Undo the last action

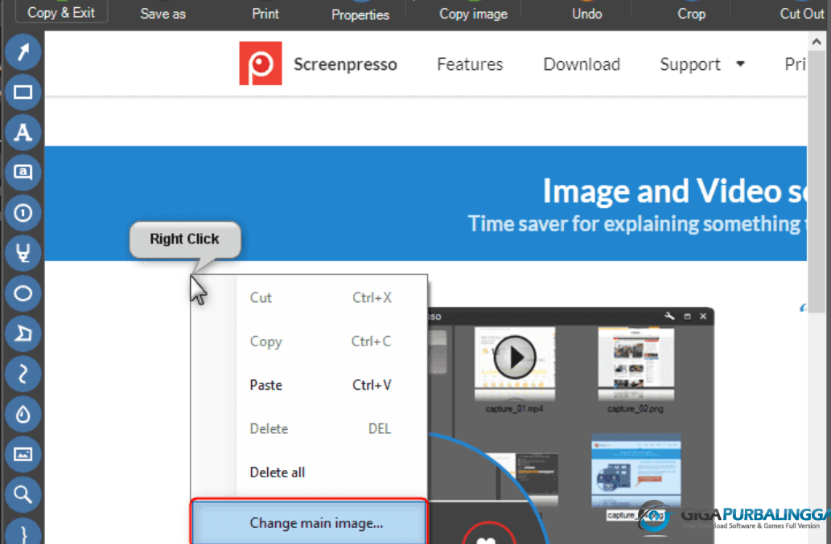586,13
